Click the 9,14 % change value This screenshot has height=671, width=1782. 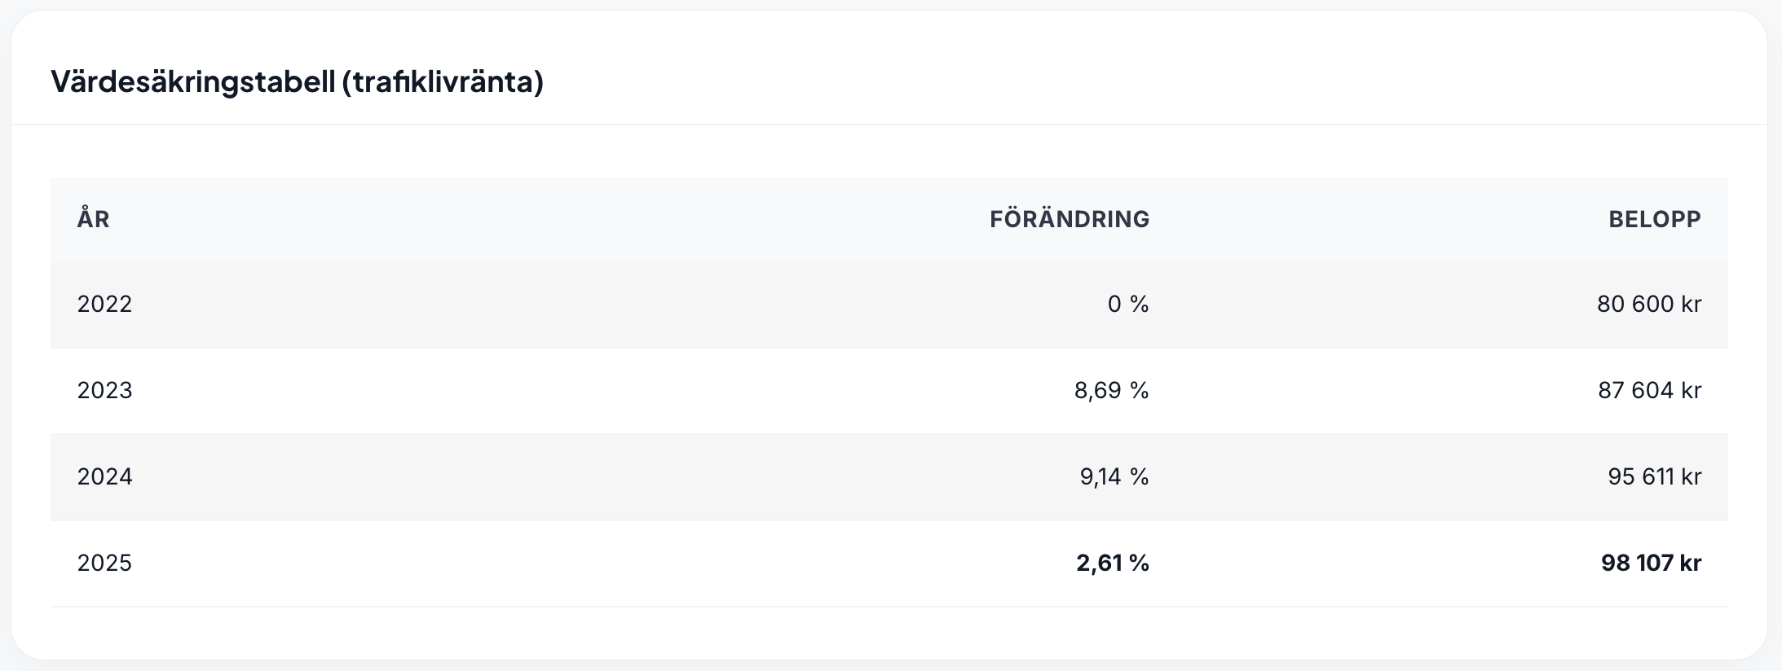tap(1114, 477)
